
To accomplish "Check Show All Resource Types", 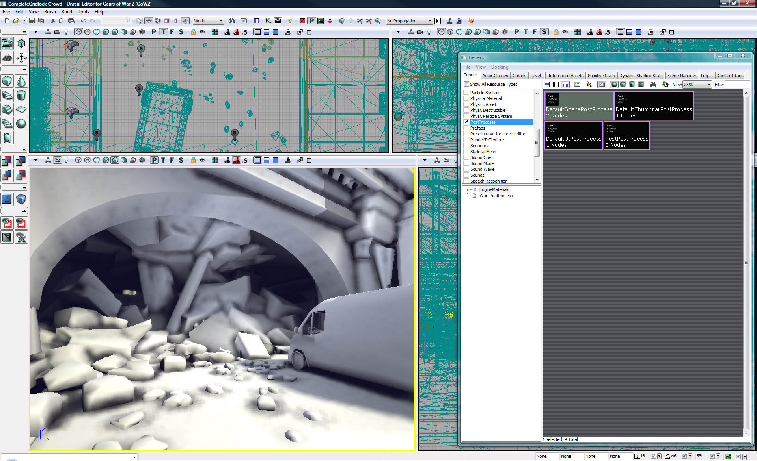I will coord(467,84).
